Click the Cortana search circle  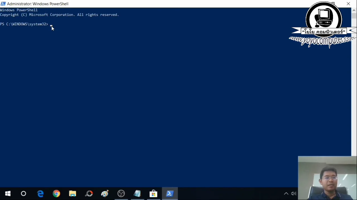click(23, 193)
